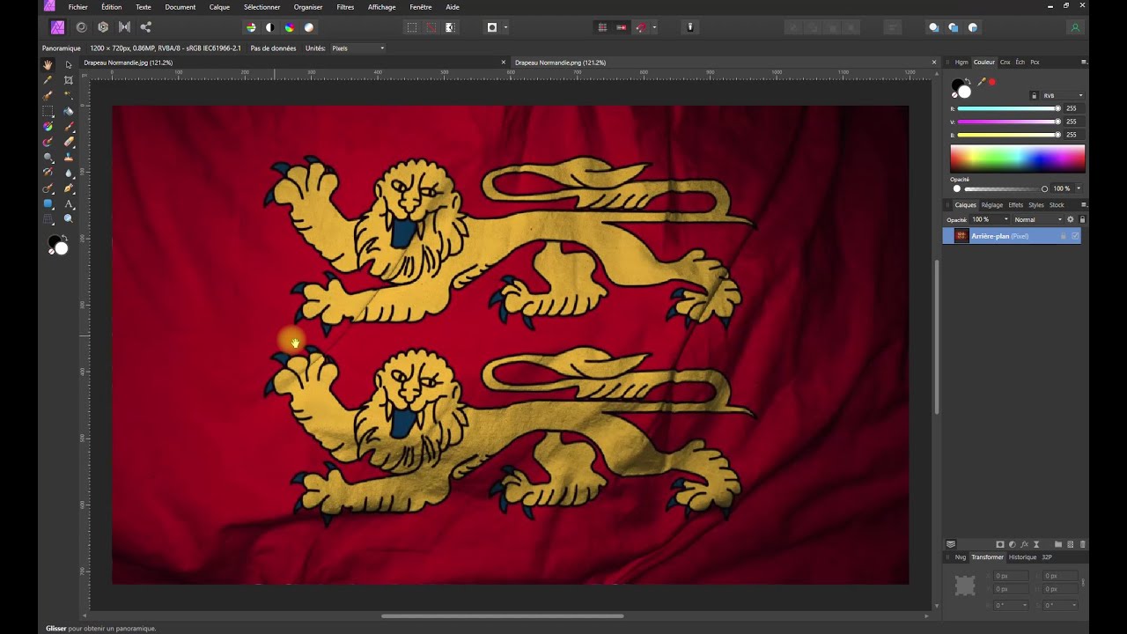Image resolution: width=1127 pixels, height=634 pixels.
Task: Switch to the Export persona
Action: click(146, 27)
